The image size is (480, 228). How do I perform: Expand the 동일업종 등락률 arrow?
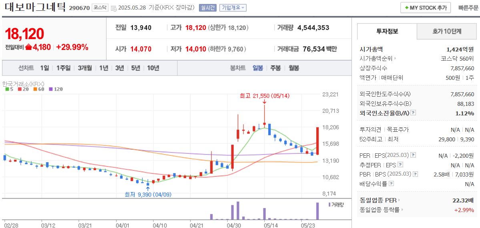[x=403, y=210]
